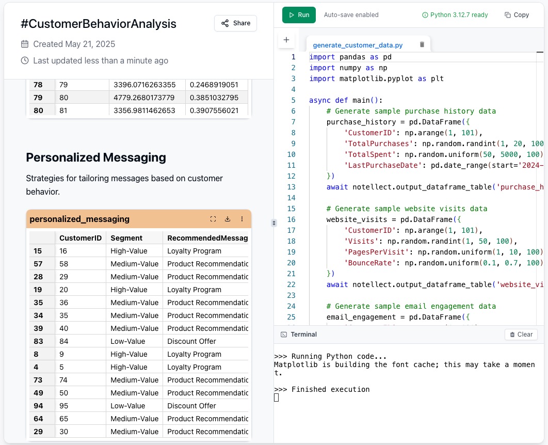Place cursor on 'import pandas as pd' line
Image resolution: width=548 pixels, height=445 pixels.
[x=350, y=57]
